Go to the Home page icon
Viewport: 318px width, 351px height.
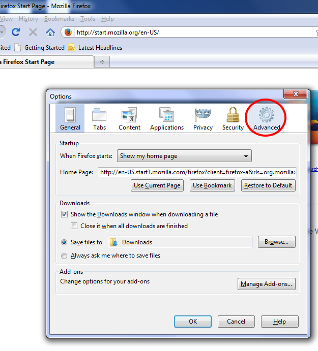coord(50,32)
